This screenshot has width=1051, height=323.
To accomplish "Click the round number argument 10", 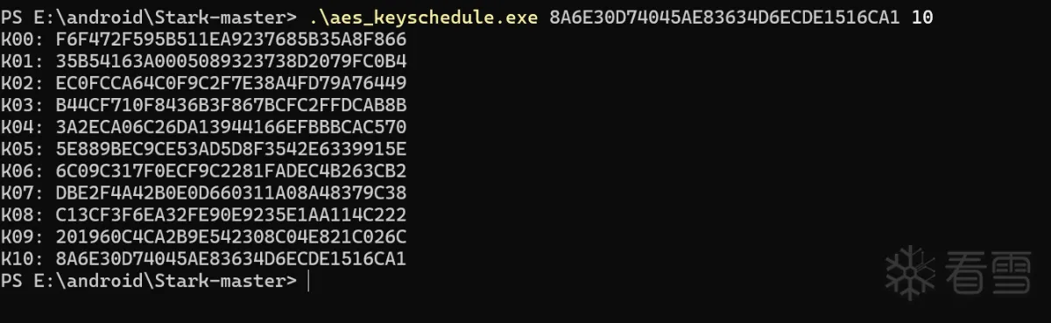I will click(x=922, y=18).
